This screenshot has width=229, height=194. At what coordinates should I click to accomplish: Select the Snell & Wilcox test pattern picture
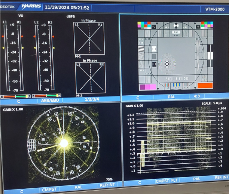point(175,56)
